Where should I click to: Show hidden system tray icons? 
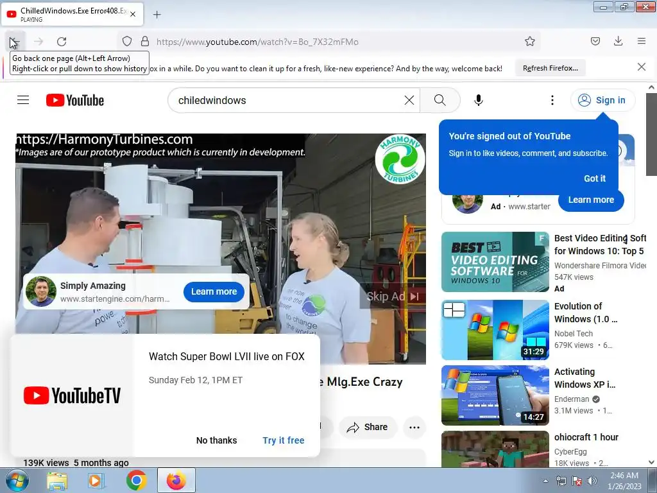545,481
